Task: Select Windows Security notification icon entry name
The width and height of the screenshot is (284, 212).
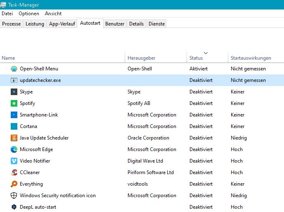Action: [x=58, y=196]
